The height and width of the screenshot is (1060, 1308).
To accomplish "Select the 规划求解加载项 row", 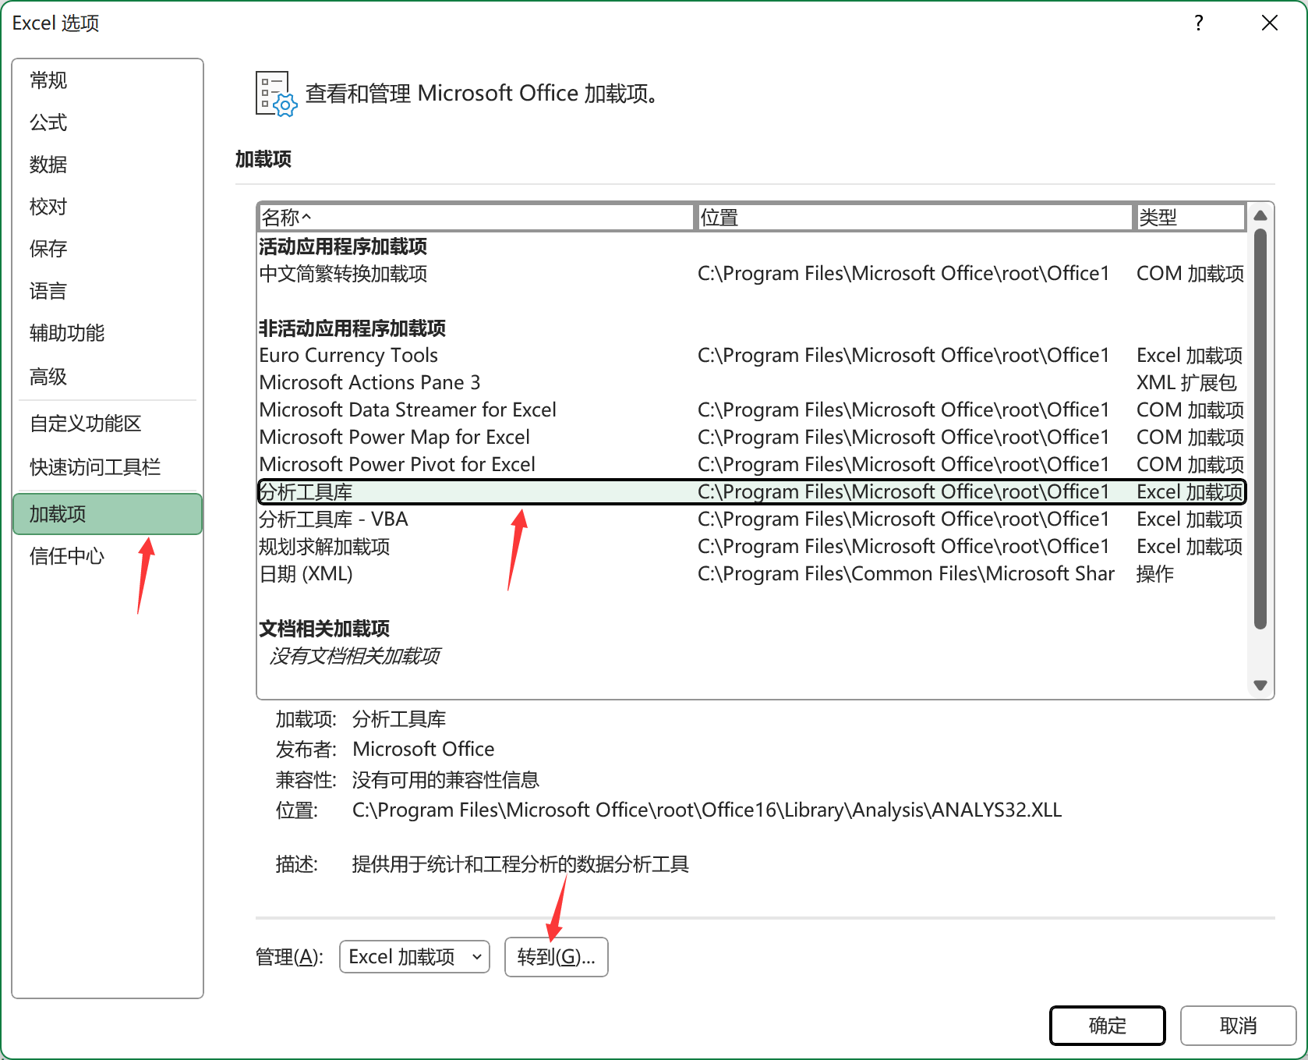I will tap(751, 547).
